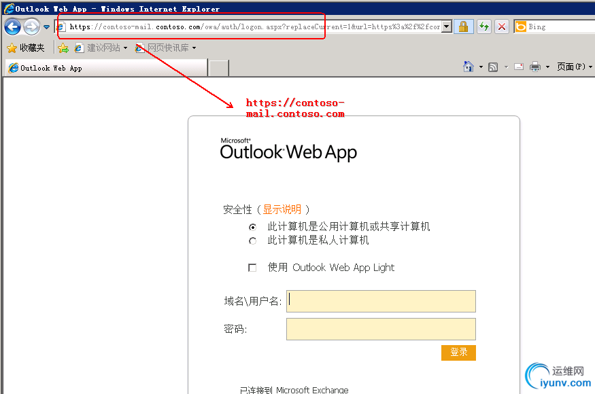
Task: Click the 密码 password field
Action: pyautogui.click(x=381, y=329)
